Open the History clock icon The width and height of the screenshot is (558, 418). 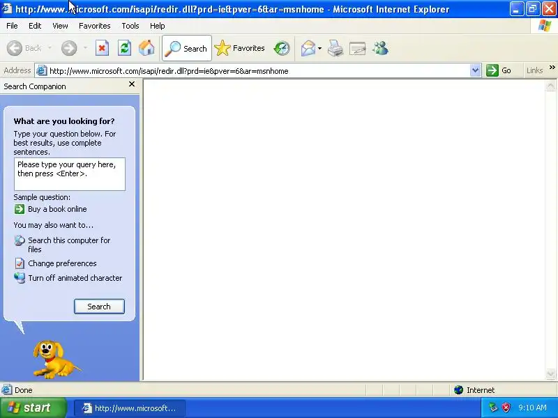(282, 48)
